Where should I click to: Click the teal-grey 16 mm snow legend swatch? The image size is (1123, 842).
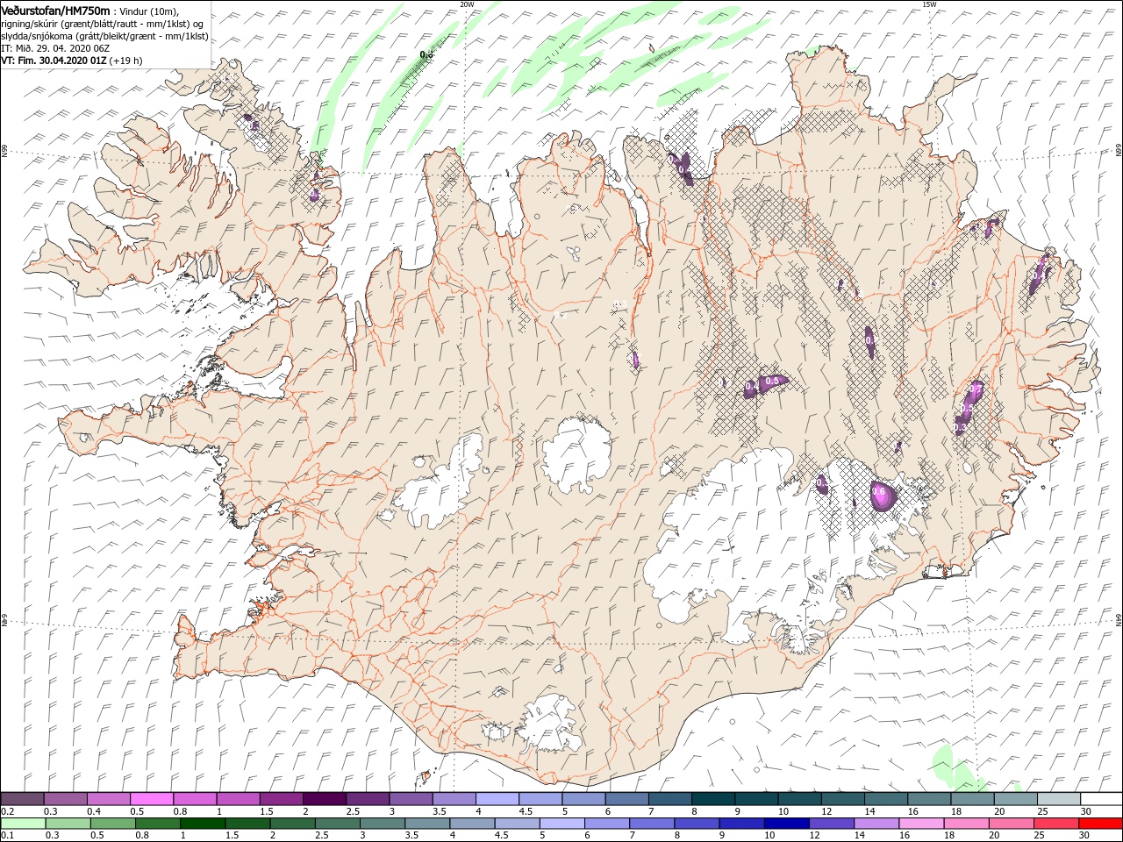click(929, 798)
